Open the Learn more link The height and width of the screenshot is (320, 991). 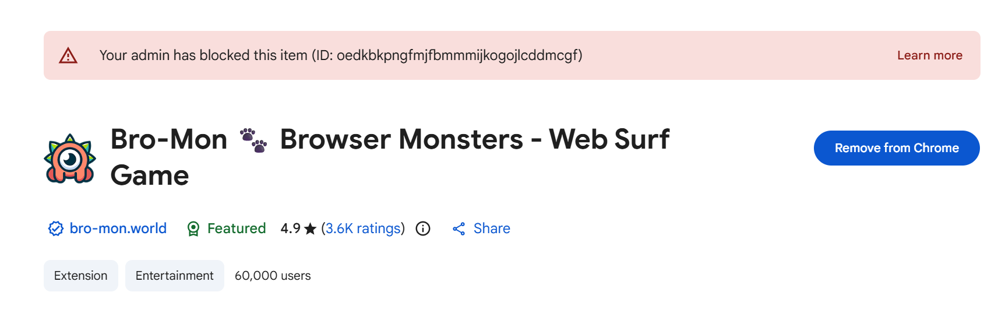pyautogui.click(x=929, y=55)
